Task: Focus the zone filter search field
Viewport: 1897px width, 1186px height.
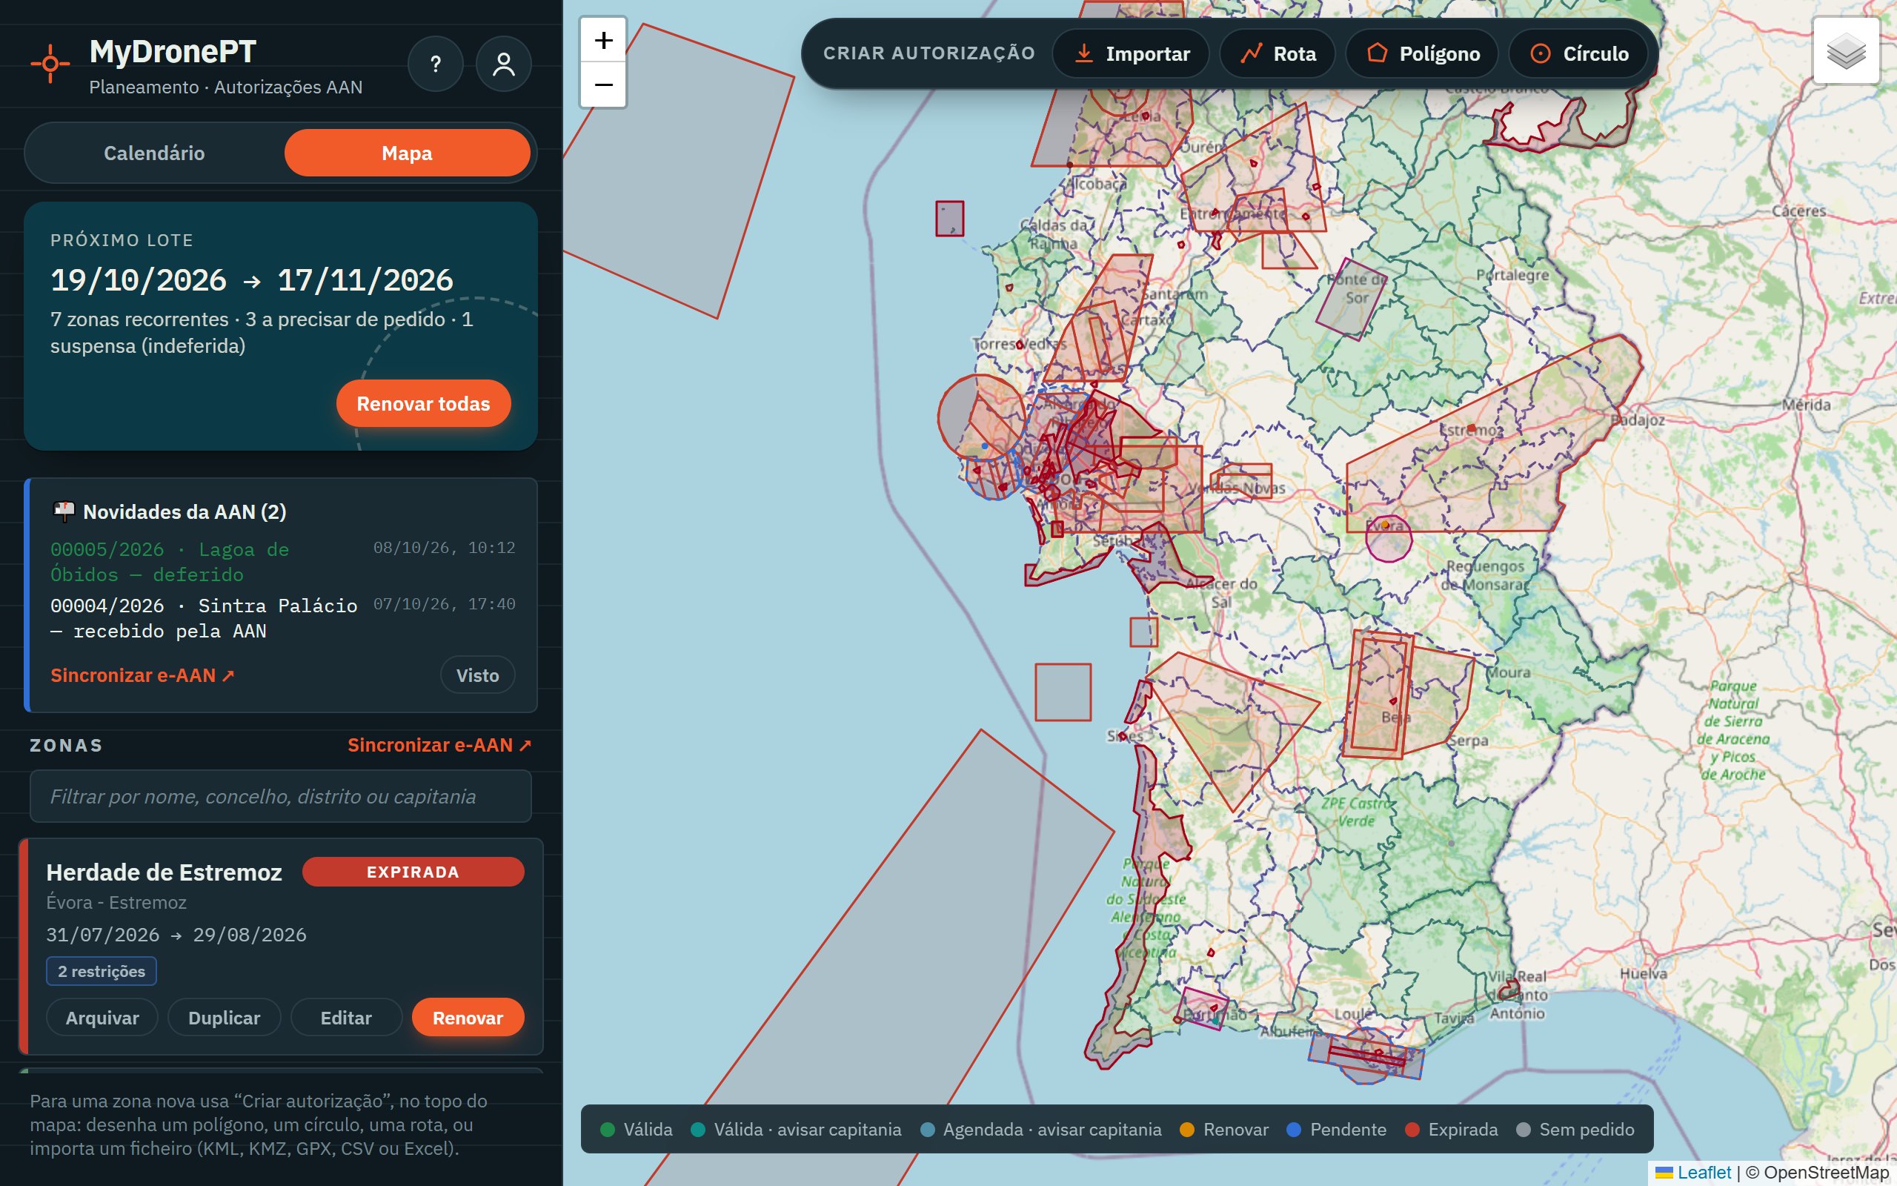Action: pyautogui.click(x=281, y=796)
